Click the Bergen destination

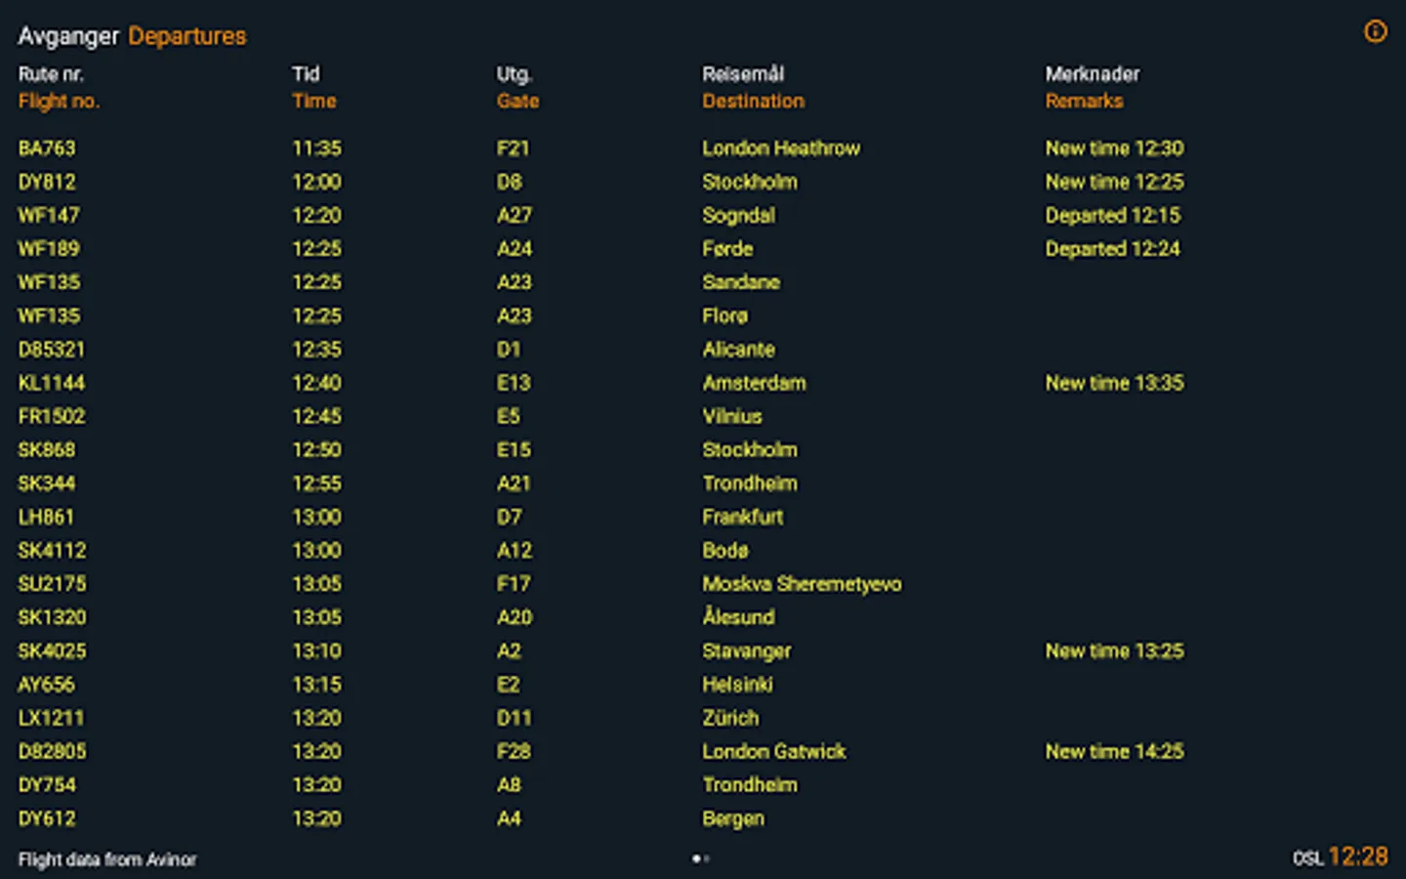tap(733, 818)
